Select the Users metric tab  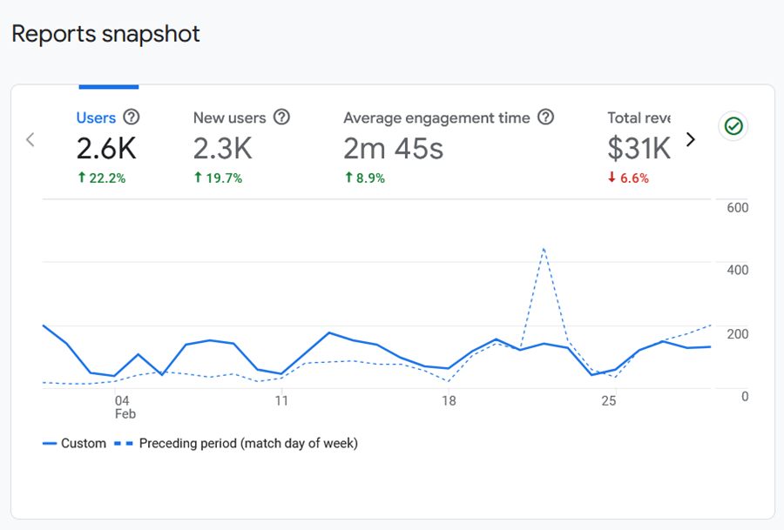(x=96, y=117)
